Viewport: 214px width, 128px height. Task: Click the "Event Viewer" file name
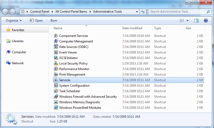click(68, 52)
